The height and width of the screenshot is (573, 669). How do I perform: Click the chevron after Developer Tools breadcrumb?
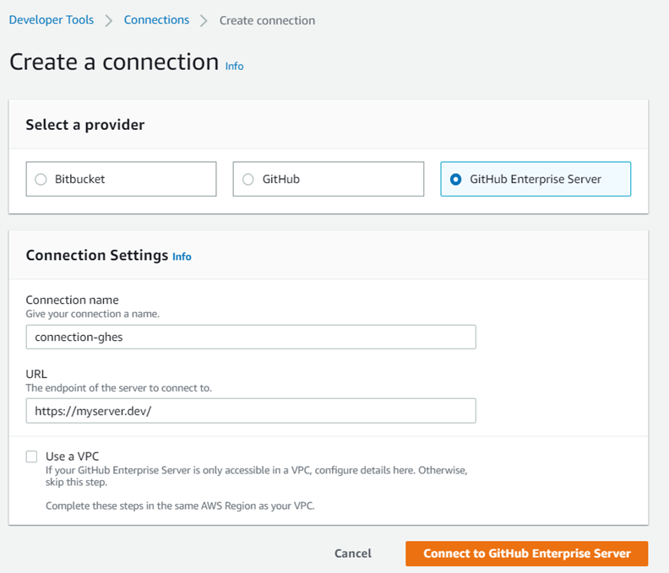[109, 20]
